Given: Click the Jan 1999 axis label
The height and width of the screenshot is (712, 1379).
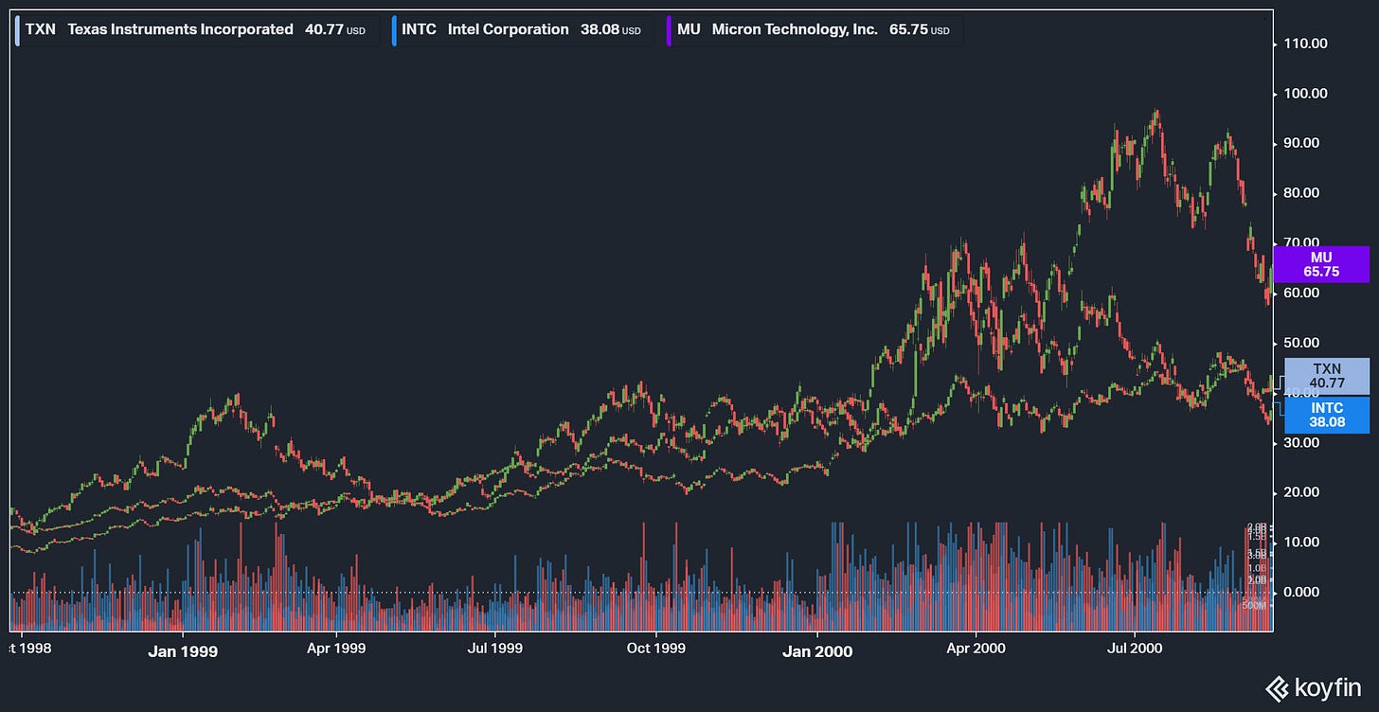Looking at the screenshot, I should pos(183,651).
